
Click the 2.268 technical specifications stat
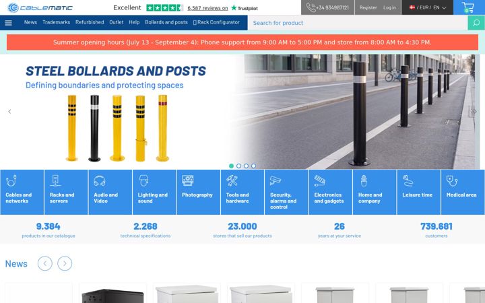coord(145,230)
